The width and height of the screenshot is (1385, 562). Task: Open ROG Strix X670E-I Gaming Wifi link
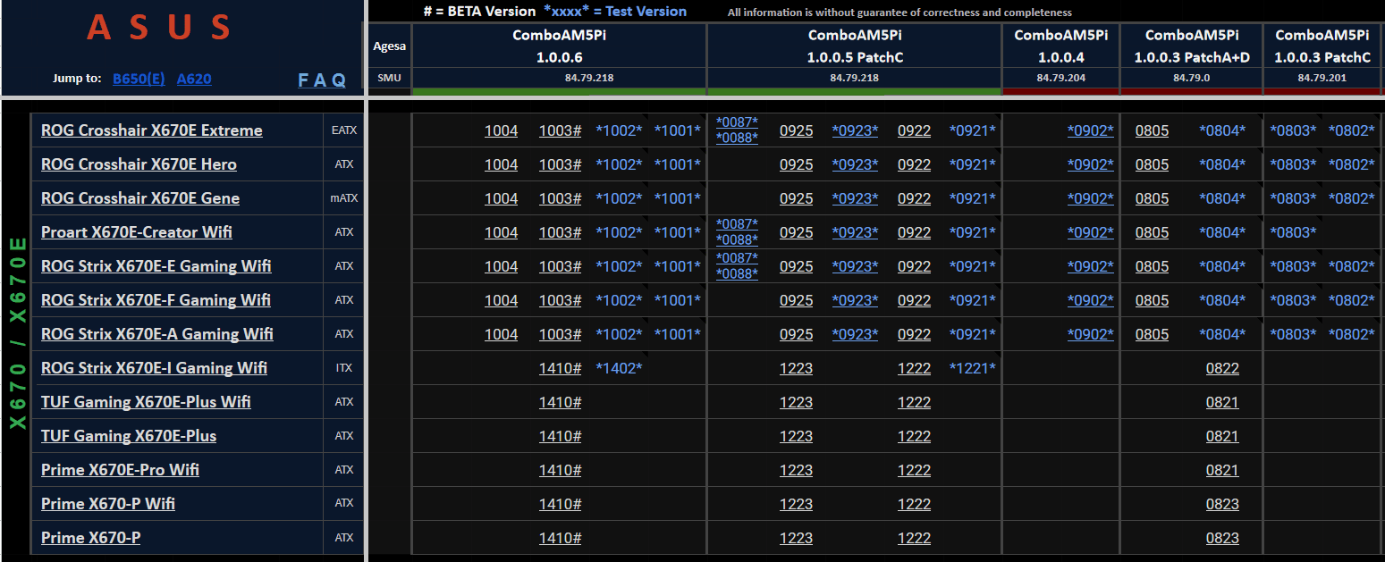(x=154, y=368)
